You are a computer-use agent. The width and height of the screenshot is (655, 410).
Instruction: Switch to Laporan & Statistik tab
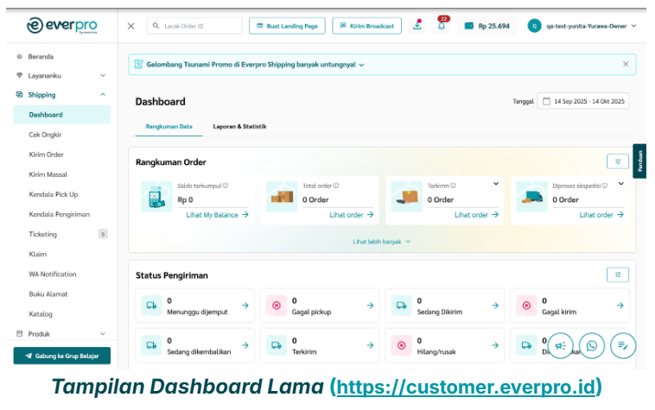pos(239,126)
